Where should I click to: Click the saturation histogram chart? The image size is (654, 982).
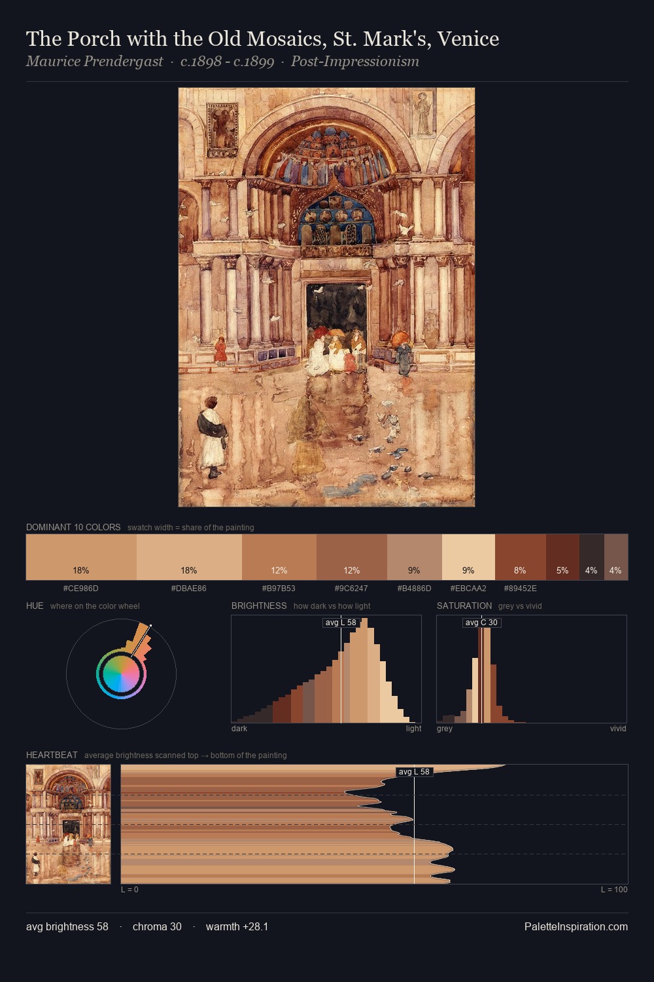pos(532,669)
